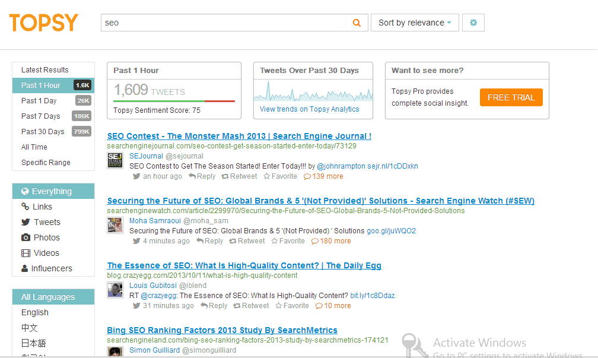Open bit.ly/1c8Ddaz short link

[373, 296]
